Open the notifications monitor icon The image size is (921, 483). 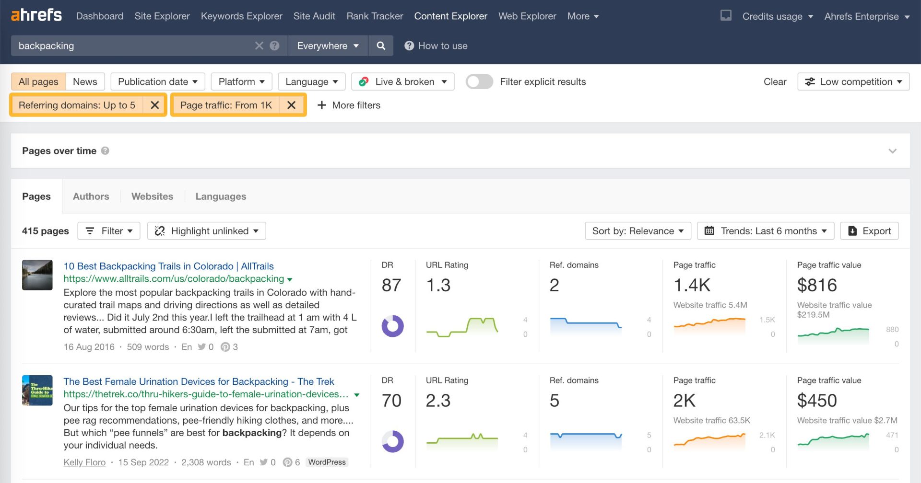(726, 16)
